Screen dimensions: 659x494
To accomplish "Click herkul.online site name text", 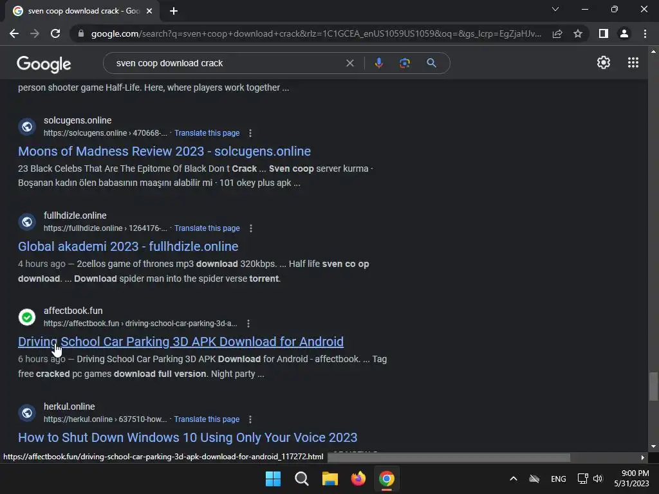I will [x=70, y=407].
